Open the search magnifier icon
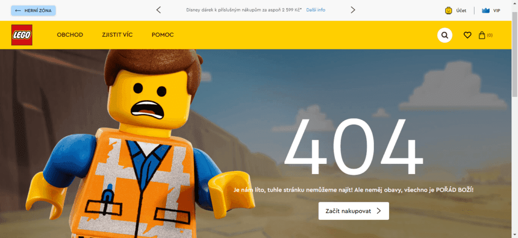Screen dimensions: 518x238 click(x=445, y=35)
